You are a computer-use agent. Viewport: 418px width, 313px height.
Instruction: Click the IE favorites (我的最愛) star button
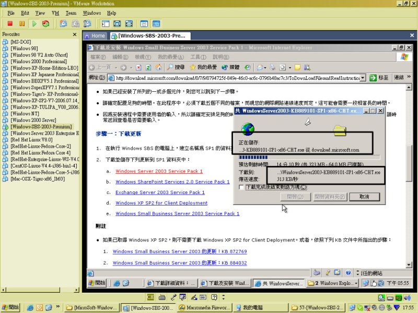203,67
